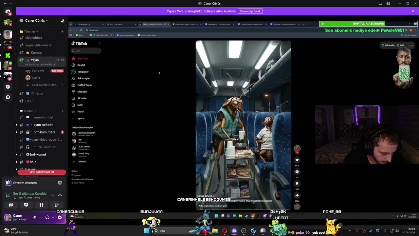Open the Activities launcher icon
The width and height of the screenshot is (419, 236).
point(41,205)
